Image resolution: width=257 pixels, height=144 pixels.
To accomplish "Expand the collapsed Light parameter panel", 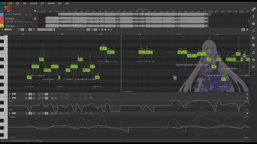I will coord(10,94).
